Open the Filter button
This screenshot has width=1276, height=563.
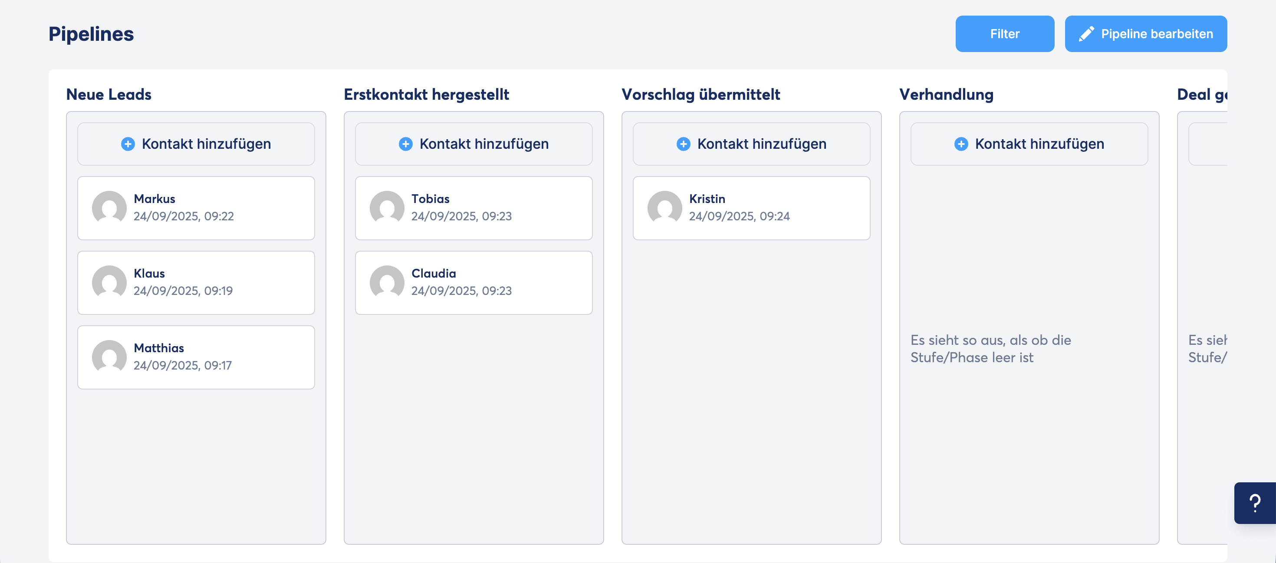(1004, 34)
